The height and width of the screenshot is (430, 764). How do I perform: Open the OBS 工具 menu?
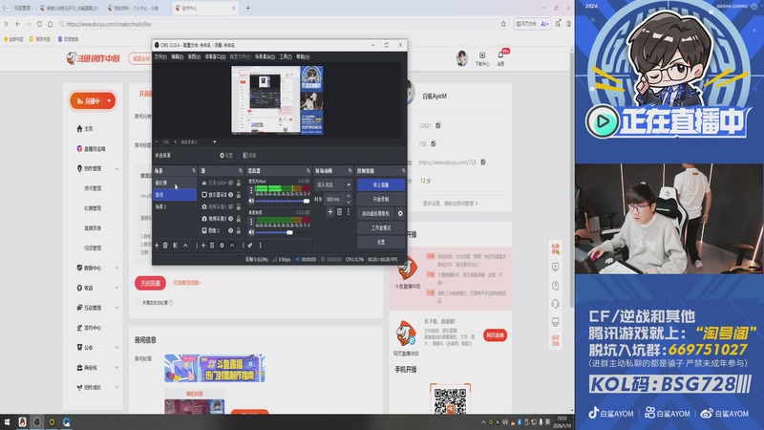point(286,56)
